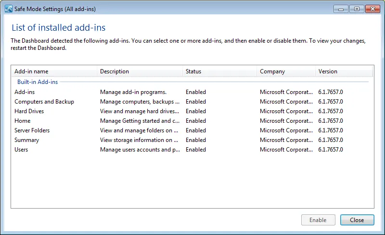Click 'View and manage folders on ...' description
This screenshot has height=235, width=385.
click(x=139, y=130)
